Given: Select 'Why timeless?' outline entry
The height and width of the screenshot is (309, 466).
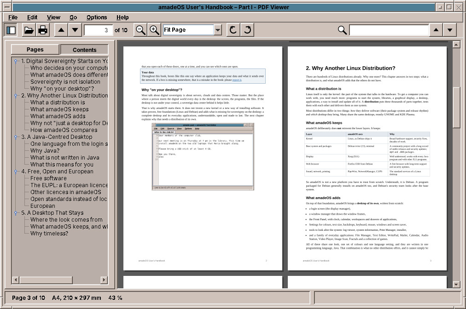Looking at the screenshot, I should click(49, 233).
